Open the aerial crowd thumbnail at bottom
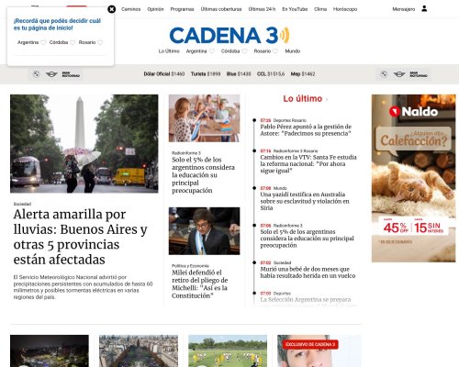 (x=139, y=350)
